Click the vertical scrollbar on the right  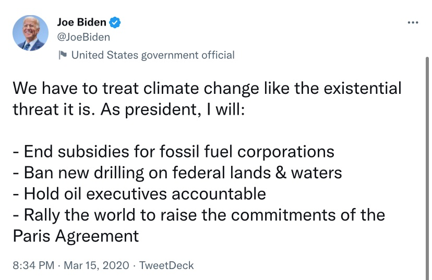[428, 156]
